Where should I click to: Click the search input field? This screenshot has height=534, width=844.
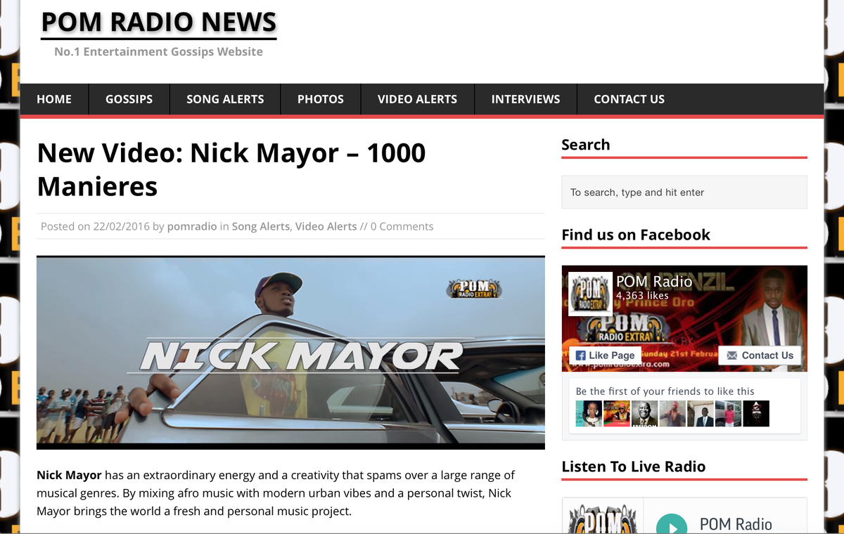point(684,192)
